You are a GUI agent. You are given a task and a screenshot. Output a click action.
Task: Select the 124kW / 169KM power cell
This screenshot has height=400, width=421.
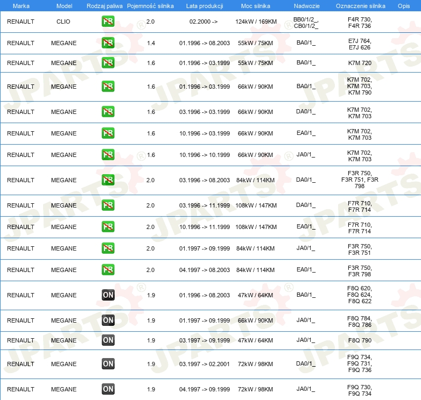[x=256, y=22]
